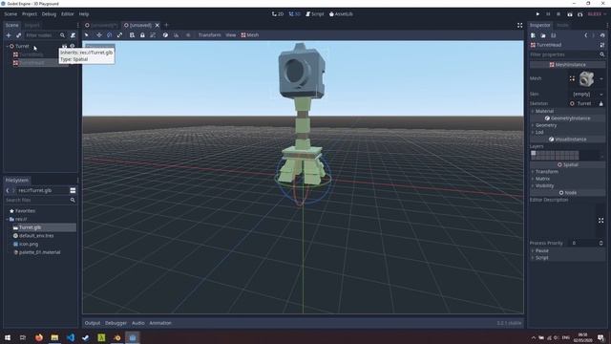The height and width of the screenshot is (344, 611).
Task: Activate the Move Mode tool
Action: (x=99, y=35)
